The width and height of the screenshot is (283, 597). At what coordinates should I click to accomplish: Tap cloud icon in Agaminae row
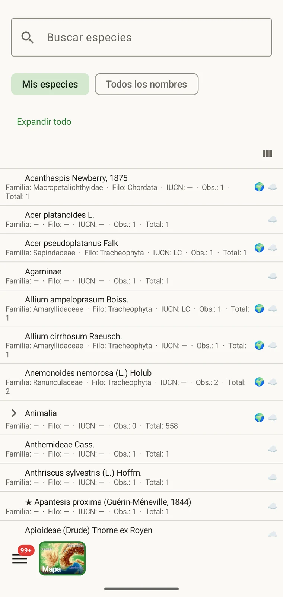pyautogui.click(x=273, y=276)
